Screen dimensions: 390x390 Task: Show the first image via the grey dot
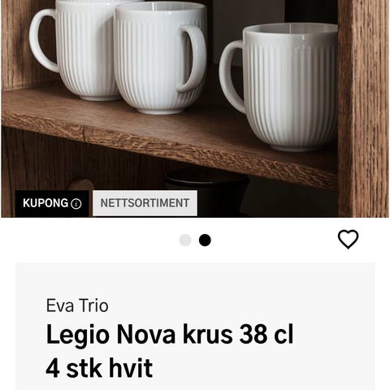tap(185, 240)
